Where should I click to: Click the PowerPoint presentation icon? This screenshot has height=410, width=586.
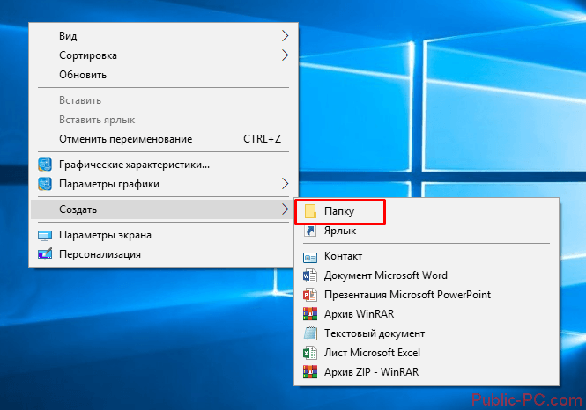(310, 295)
